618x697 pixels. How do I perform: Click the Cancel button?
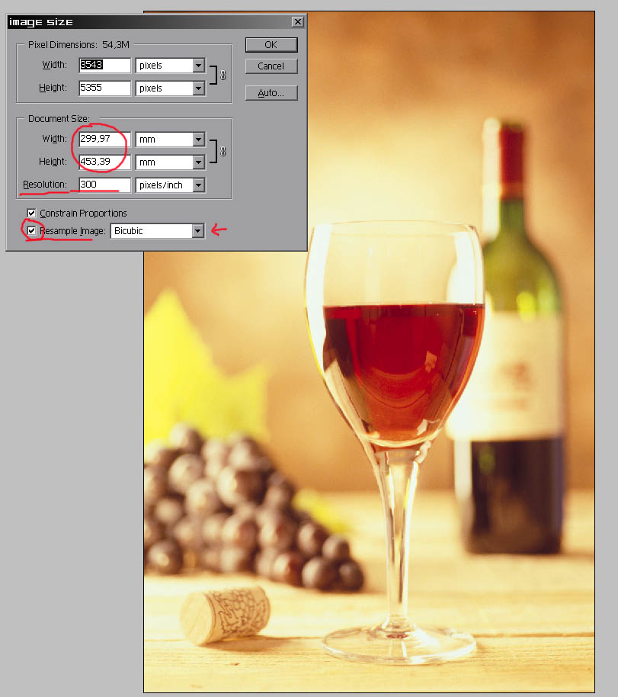click(x=271, y=66)
